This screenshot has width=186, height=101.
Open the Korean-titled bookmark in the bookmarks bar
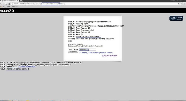11,7
